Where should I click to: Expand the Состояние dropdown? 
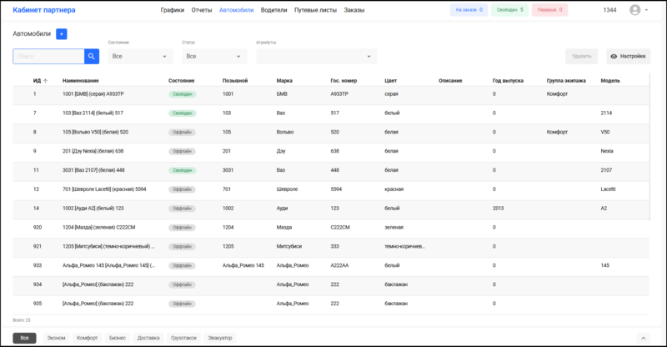pyautogui.click(x=141, y=57)
